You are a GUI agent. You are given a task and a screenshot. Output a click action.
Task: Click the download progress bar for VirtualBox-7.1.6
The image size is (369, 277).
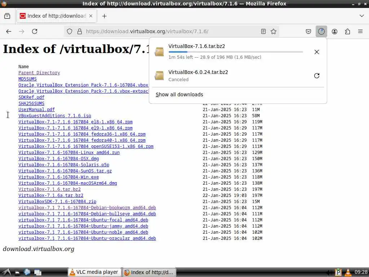click(236, 52)
